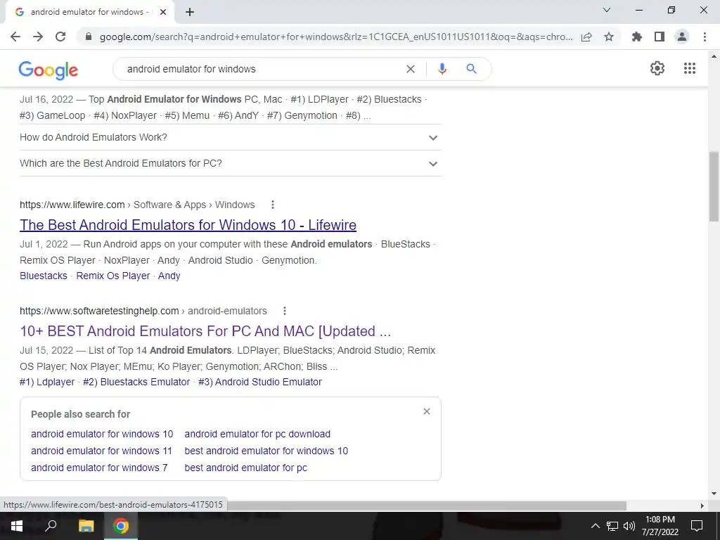Reload the current page
Image resolution: width=720 pixels, height=540 pixels.
coord(60,37)
